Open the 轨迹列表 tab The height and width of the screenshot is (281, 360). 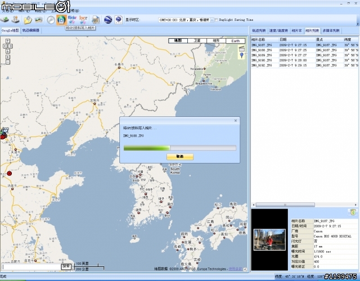coord(259,30)
